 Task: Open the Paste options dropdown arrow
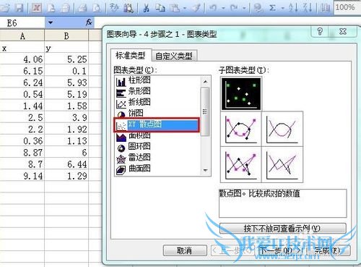tap(185, 8)
